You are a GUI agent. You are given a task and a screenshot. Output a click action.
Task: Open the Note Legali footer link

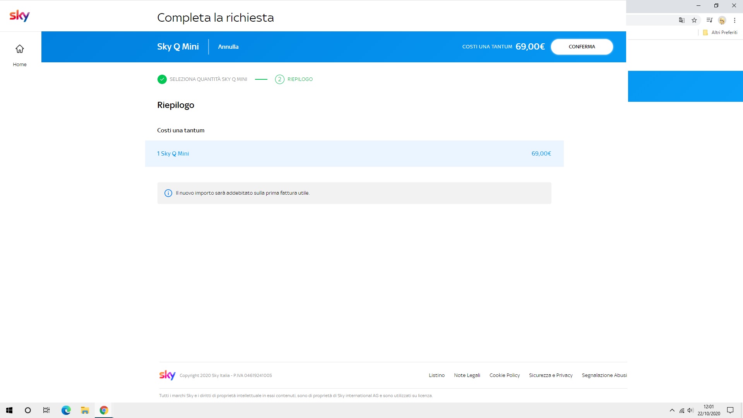coord(467,375)
